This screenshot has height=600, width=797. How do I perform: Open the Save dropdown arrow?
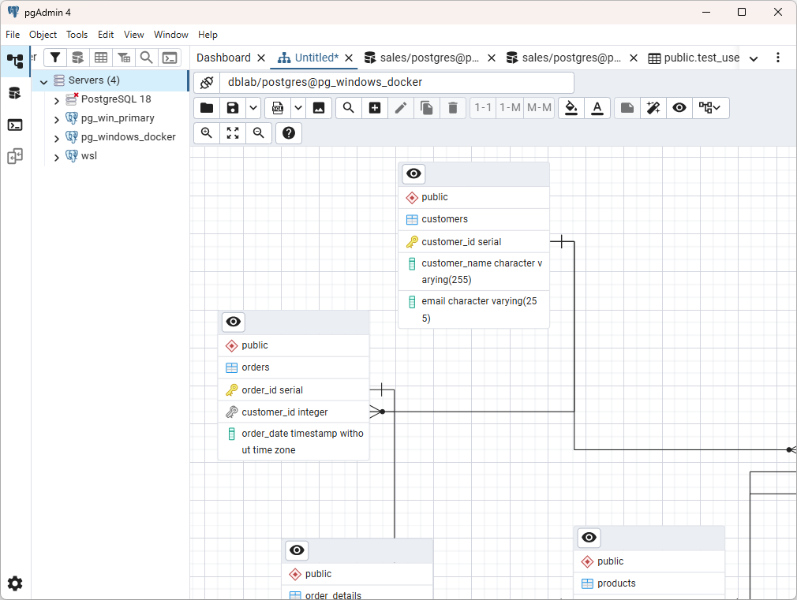[253, 108]
